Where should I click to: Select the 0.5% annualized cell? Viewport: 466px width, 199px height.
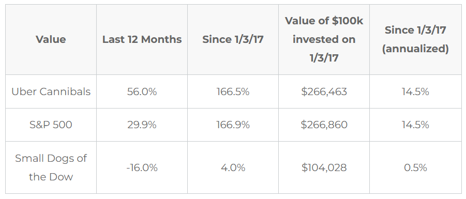point(415,167)
